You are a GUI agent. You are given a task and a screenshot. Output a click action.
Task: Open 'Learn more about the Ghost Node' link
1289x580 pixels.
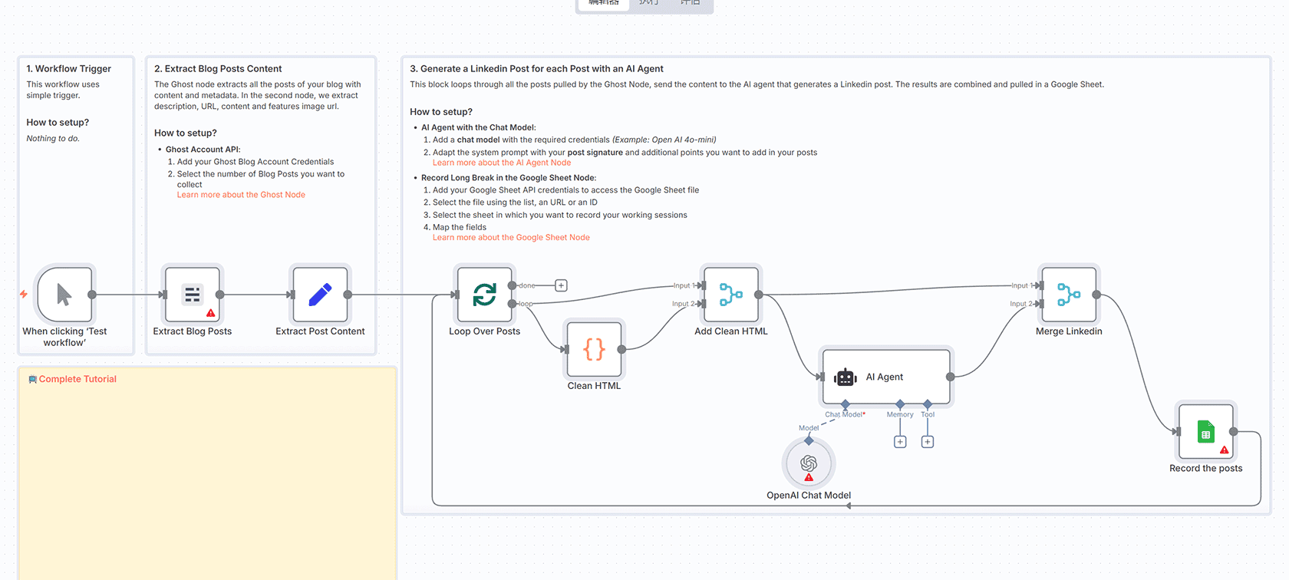241,195
